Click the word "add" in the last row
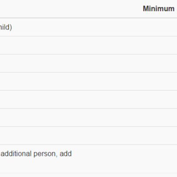The height and width of the screenshot is (177, 177). [x=65, y=154]
